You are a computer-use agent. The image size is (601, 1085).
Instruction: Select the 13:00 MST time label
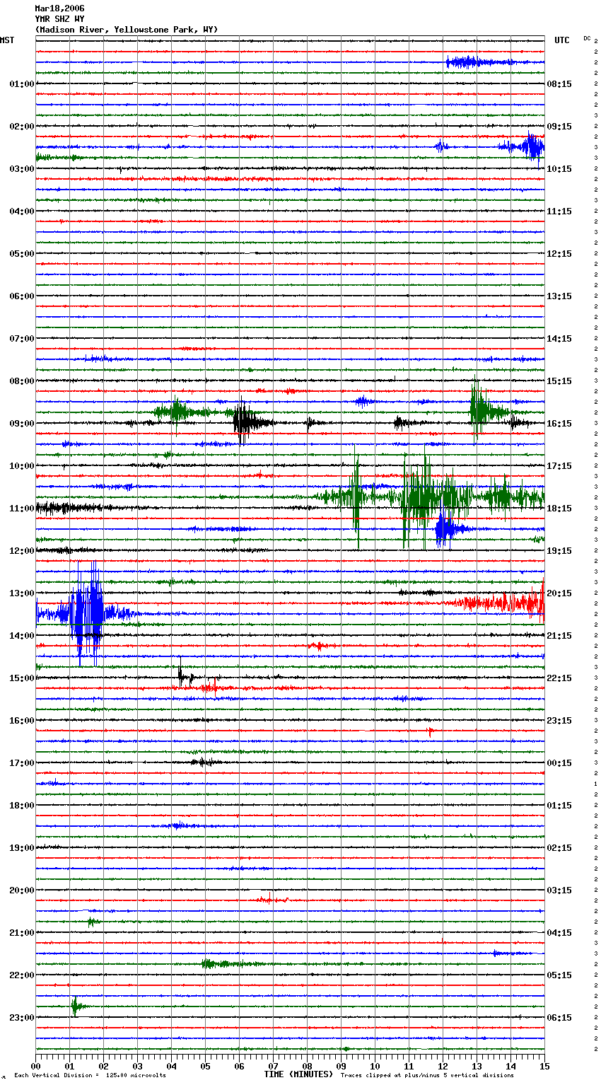point(22,593)
